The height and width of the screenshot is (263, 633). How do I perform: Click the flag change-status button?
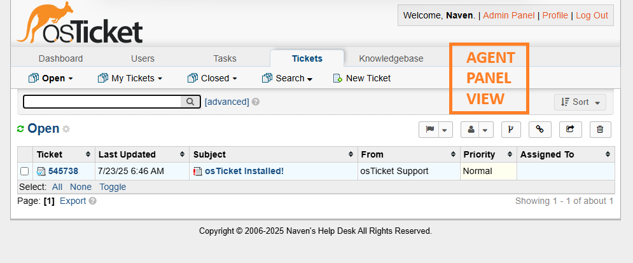click(429, 130)
